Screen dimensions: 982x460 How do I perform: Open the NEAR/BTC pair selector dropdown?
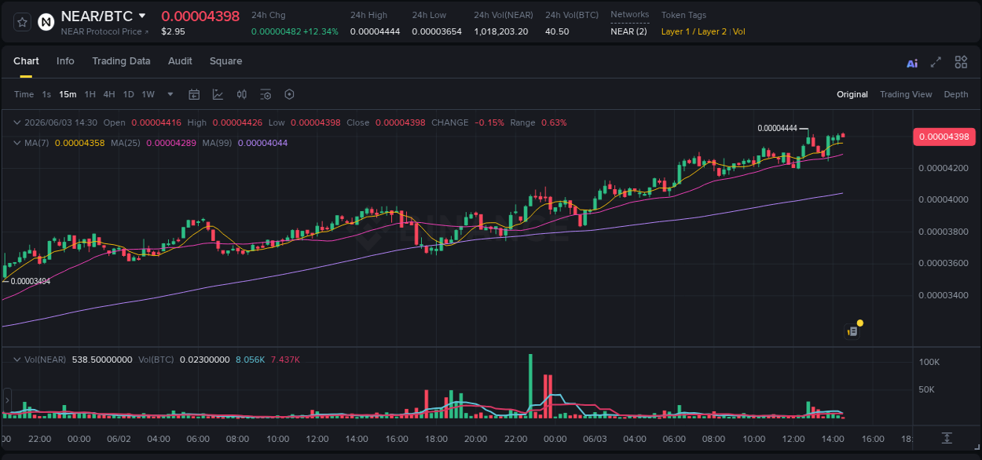pyautogui.click(x=142, y=16)
